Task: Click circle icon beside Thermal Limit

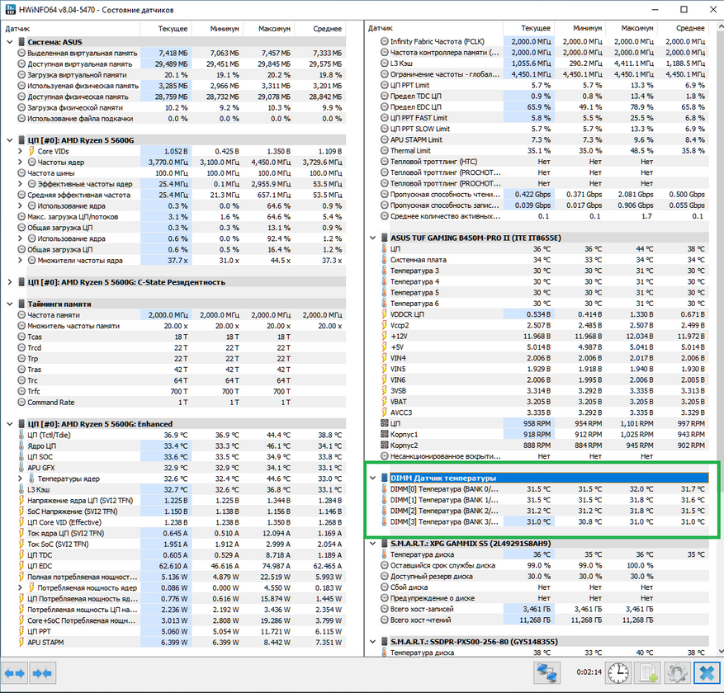Action: point(384,150)
